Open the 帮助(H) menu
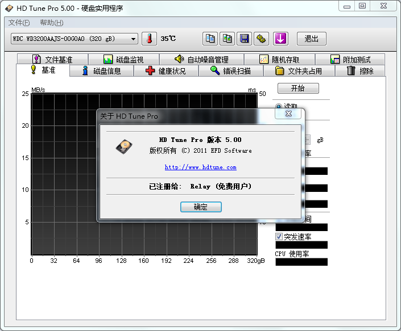Image resolution: width=401 pixels, height=331 pixels. pos(51,23)
